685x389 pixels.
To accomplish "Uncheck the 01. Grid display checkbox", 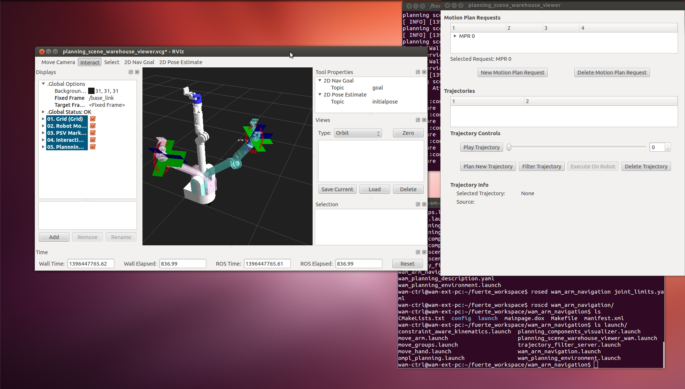I will point(93,119).
